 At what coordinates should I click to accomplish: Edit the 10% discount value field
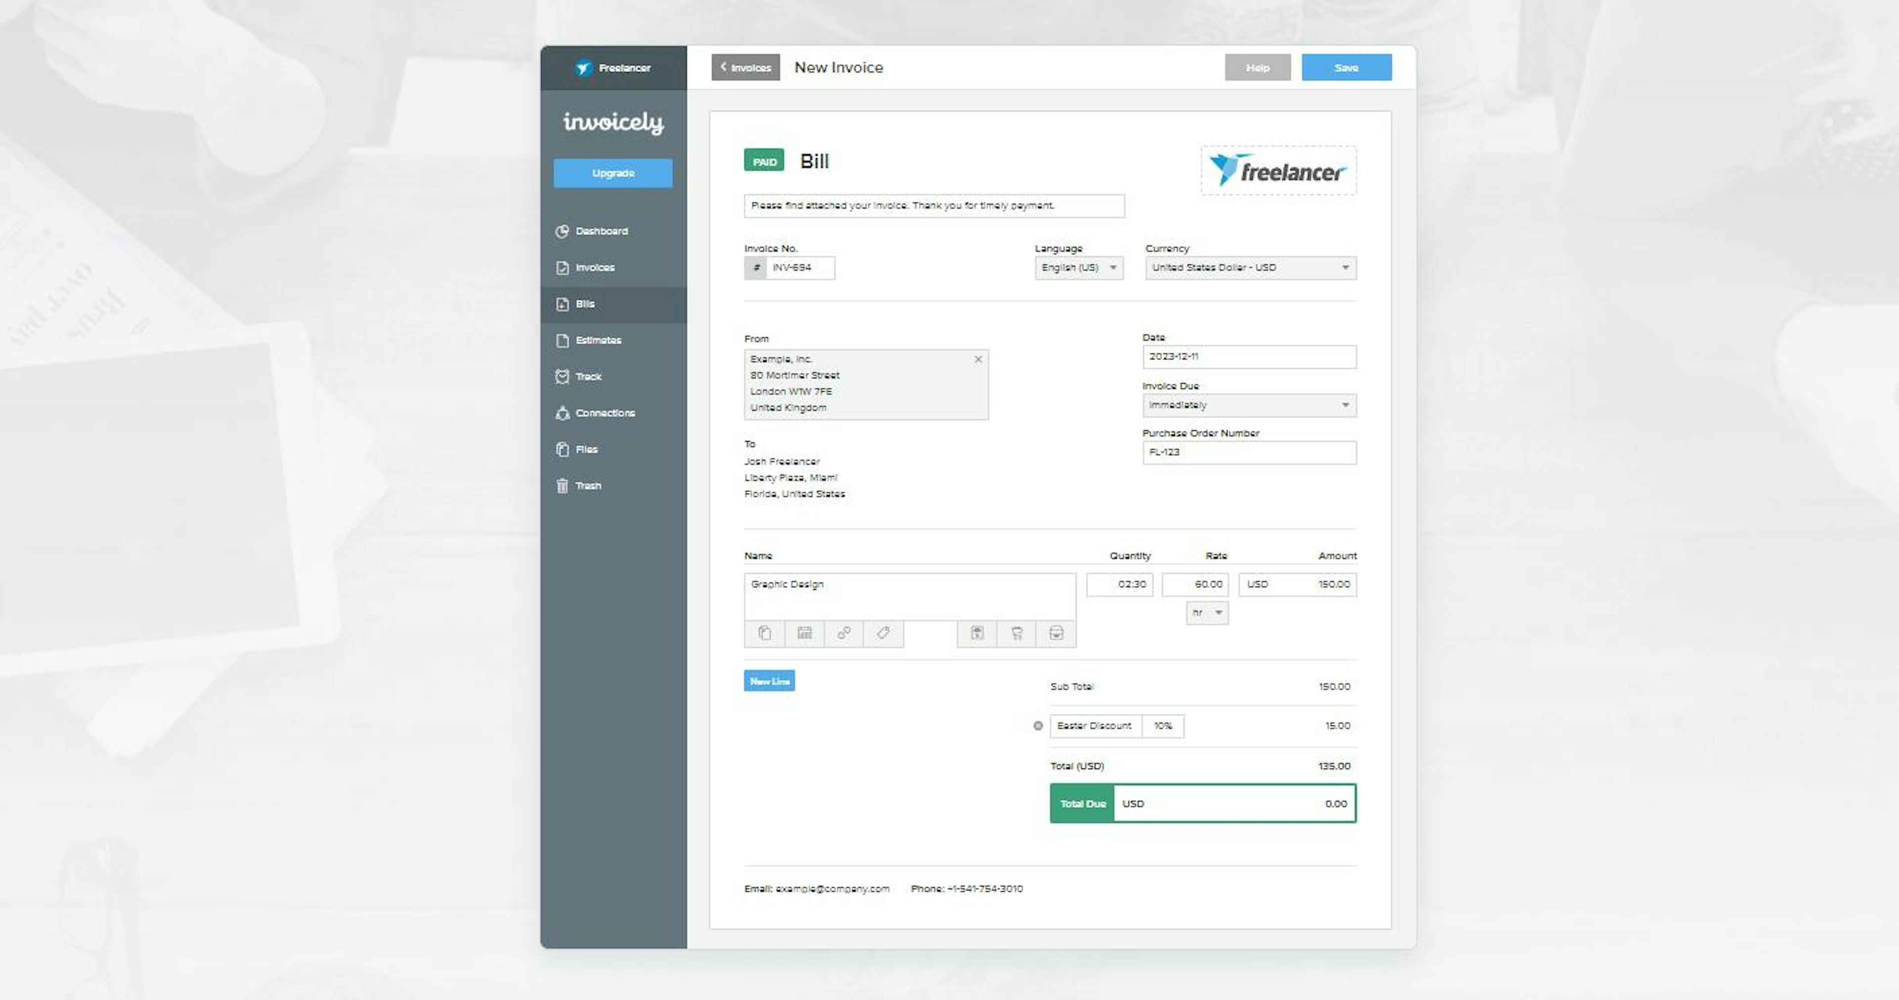[1163, 727]
